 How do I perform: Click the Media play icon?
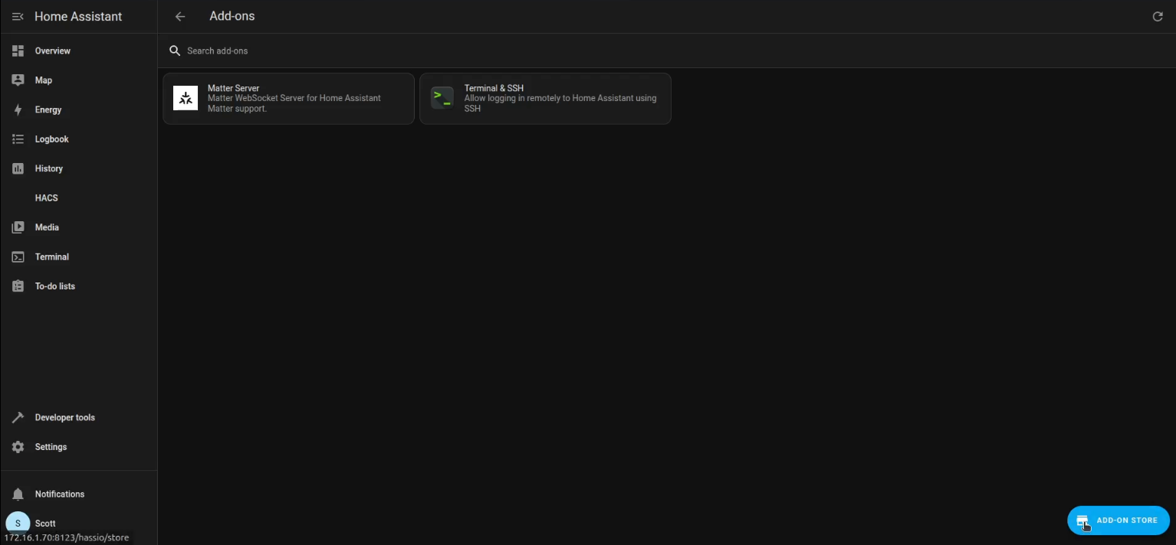coord(18,227)
